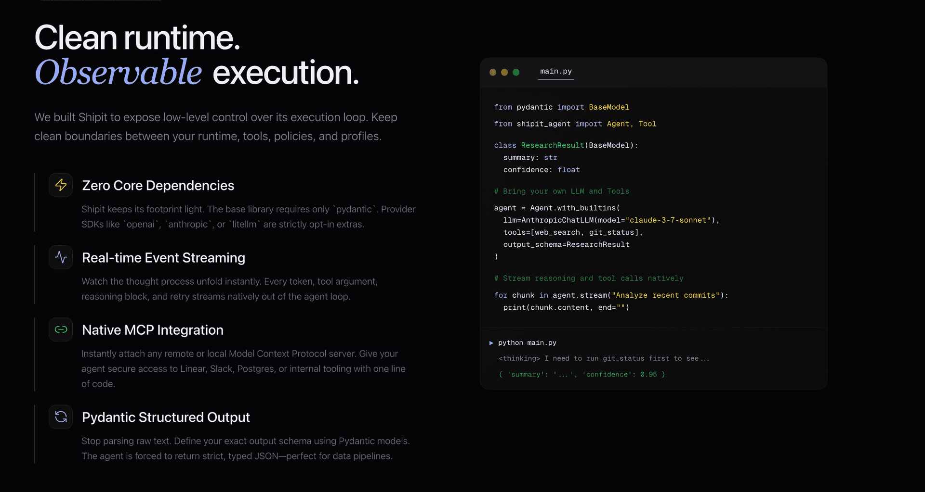
Task: Click the 'confidence: float' code line
Action: (x=542, y=170)
